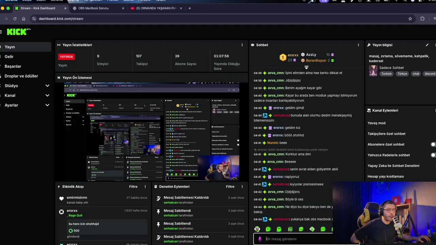The width and height of the screenshot is (436, 245).
Task: Click unpin icon of top Sabitlemesi Kaldırıldı entry
Action: coord(158,199)
